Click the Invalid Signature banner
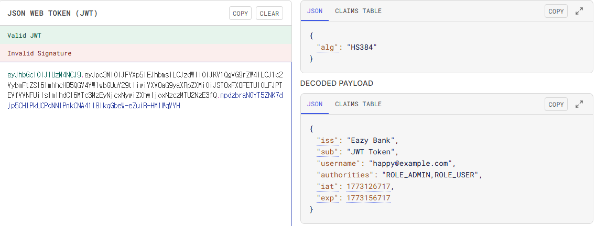This screenshot has width=596, height=226. tap(146, 53)
